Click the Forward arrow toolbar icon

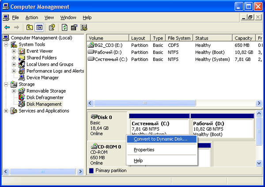[x=17, y=27]
